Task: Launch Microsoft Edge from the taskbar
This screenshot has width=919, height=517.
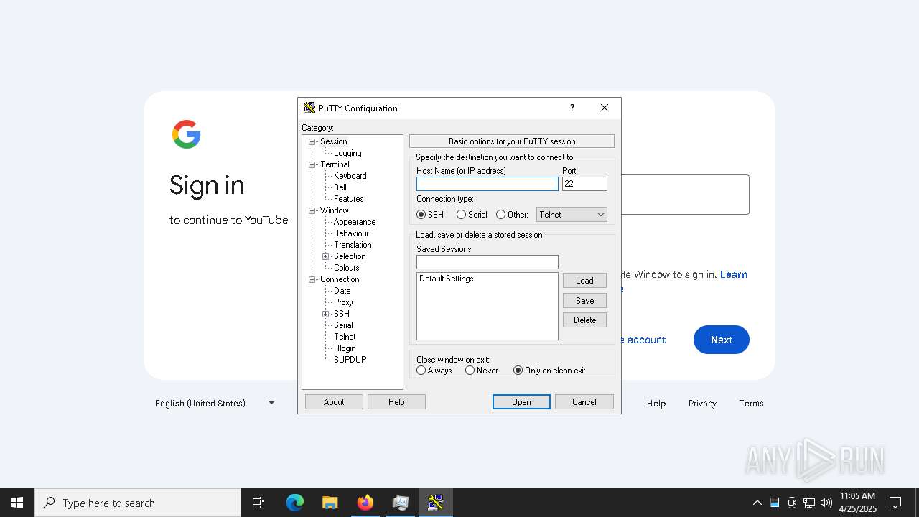Action: 295,503
